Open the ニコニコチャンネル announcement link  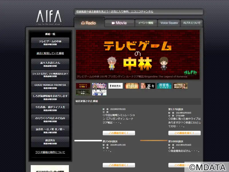(115, 11)
